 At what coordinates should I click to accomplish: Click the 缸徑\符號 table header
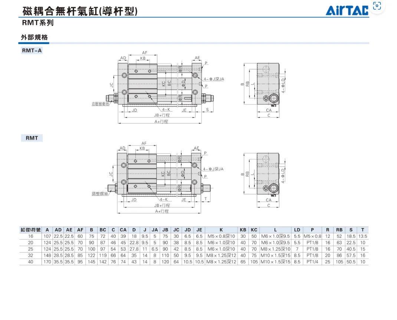click(x=31, y=230)
